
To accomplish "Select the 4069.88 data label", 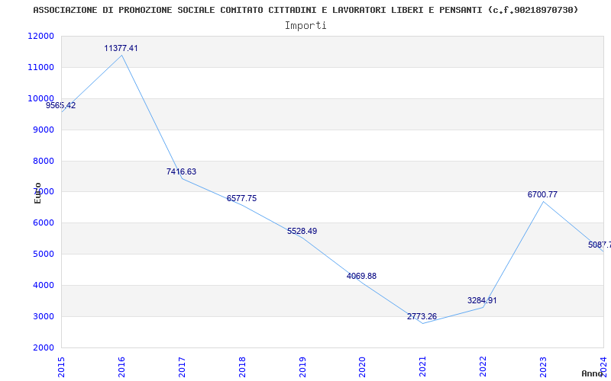I will [361, 276].
